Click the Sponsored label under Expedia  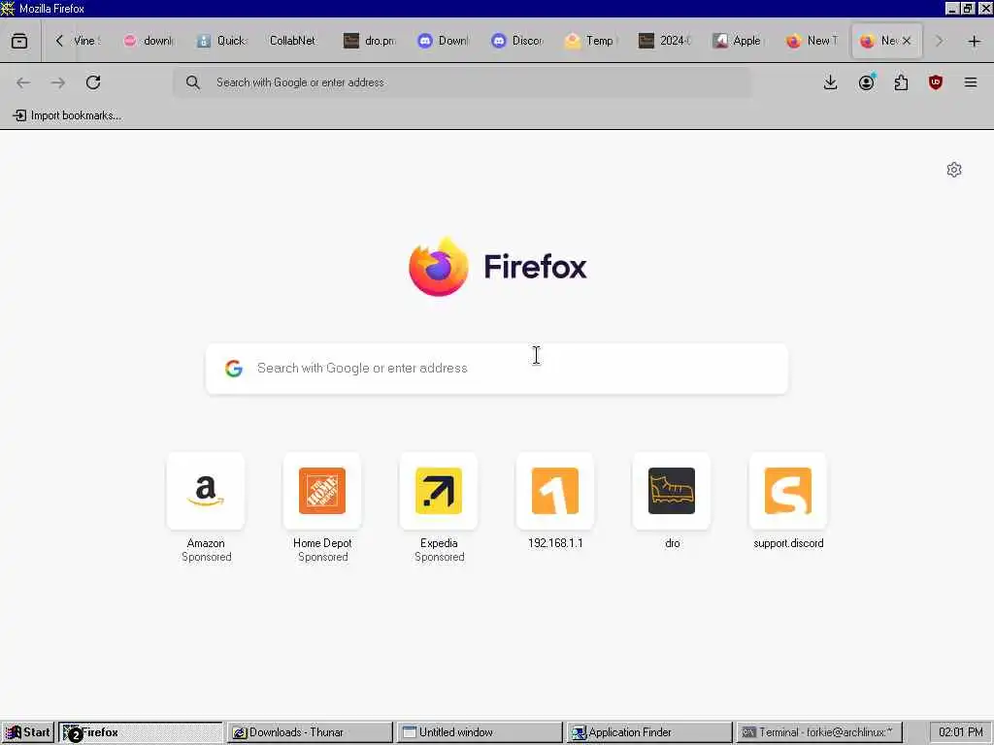(440, 558)
